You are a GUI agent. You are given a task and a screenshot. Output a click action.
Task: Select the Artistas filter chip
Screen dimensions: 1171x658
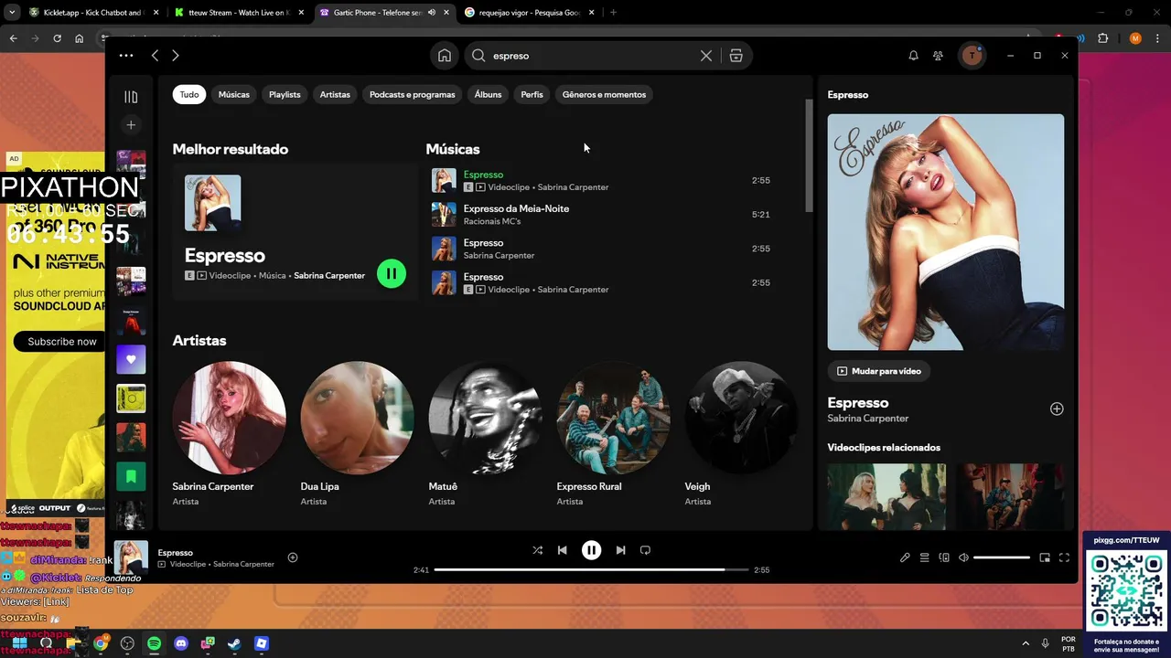[x=335, y=94]
